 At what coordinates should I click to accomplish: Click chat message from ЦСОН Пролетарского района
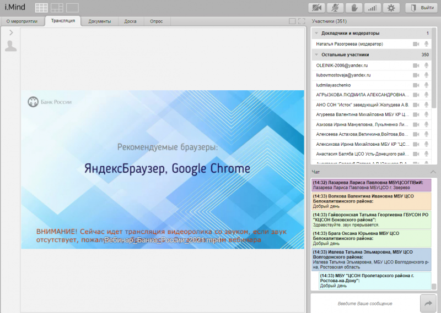click(x=375, y=281)
